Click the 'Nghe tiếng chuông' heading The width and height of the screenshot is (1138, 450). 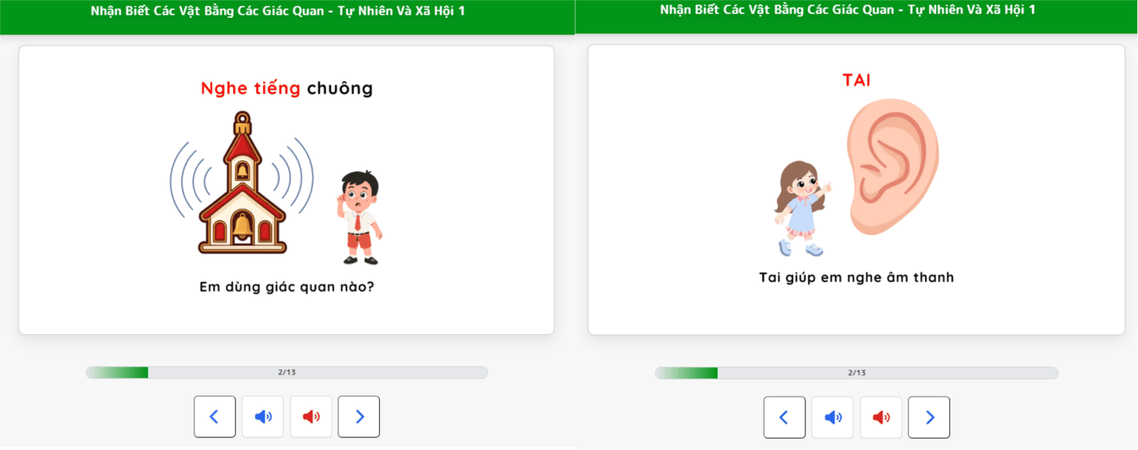coord(287,88)
